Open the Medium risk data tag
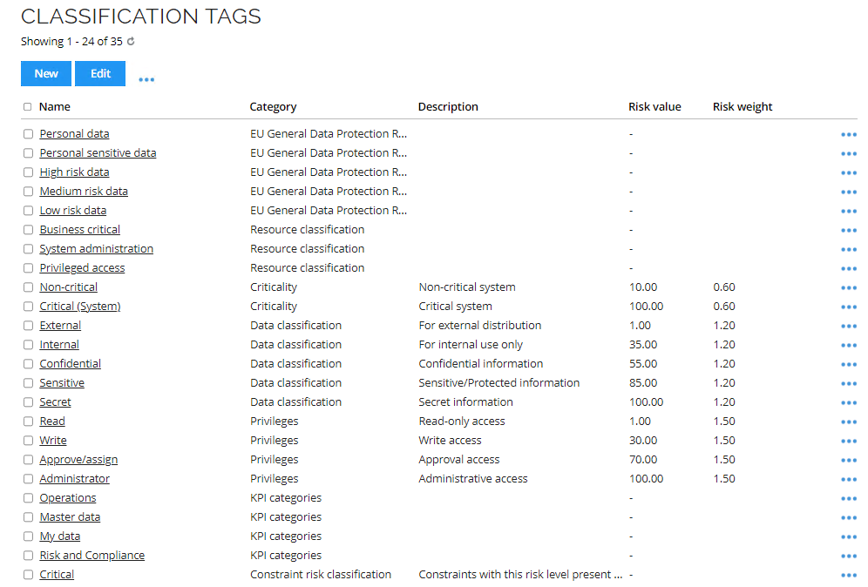 84,192
